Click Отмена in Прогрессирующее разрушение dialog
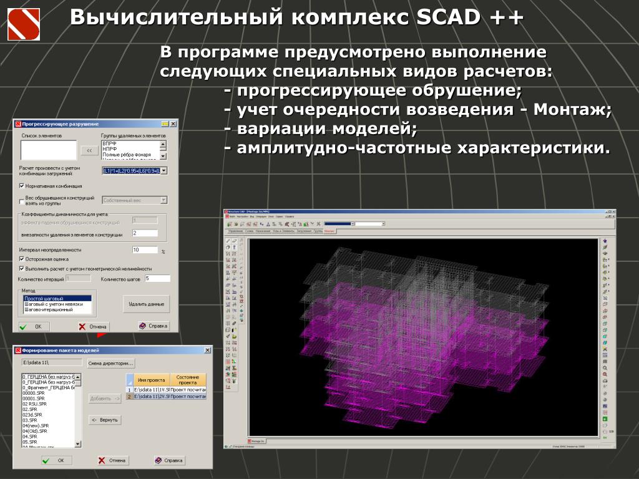The image size is (639, 479). [93, 327]
